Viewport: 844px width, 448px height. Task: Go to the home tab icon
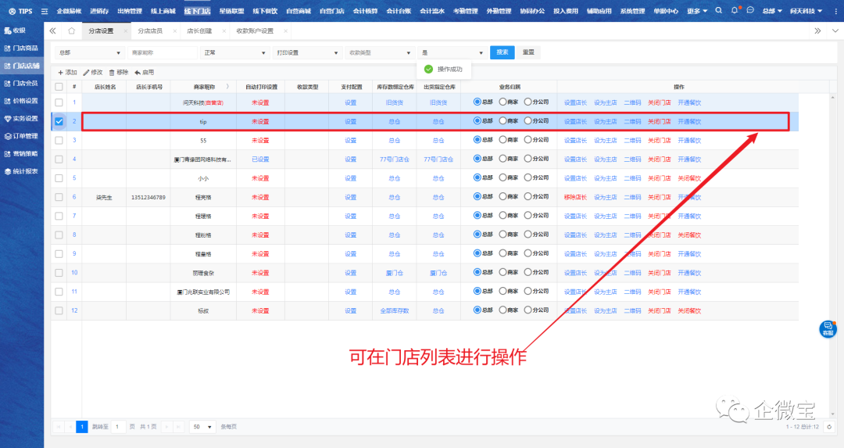tap(71, 31)
